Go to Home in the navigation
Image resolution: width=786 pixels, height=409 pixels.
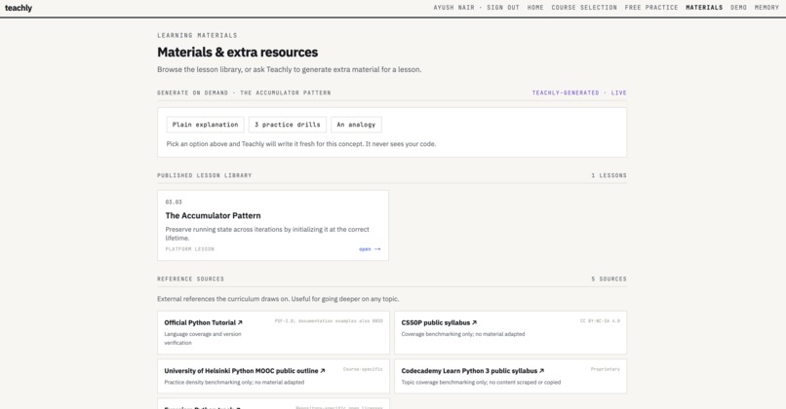click(x=535, y=8)
